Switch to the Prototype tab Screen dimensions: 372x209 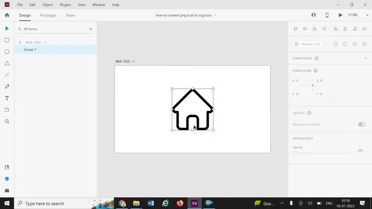[48, 16]
